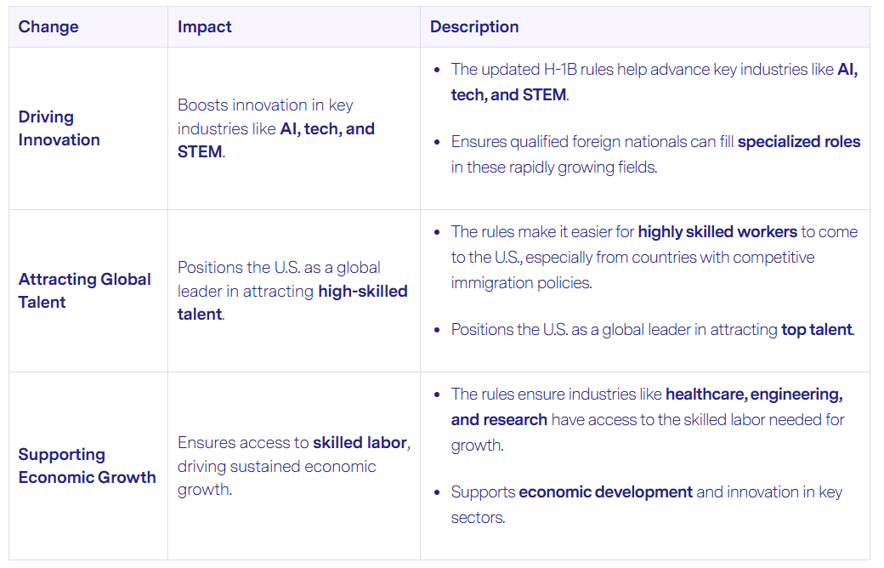
Task: Select the Supporting Economic Growth row title
Action: coord(88,466)
